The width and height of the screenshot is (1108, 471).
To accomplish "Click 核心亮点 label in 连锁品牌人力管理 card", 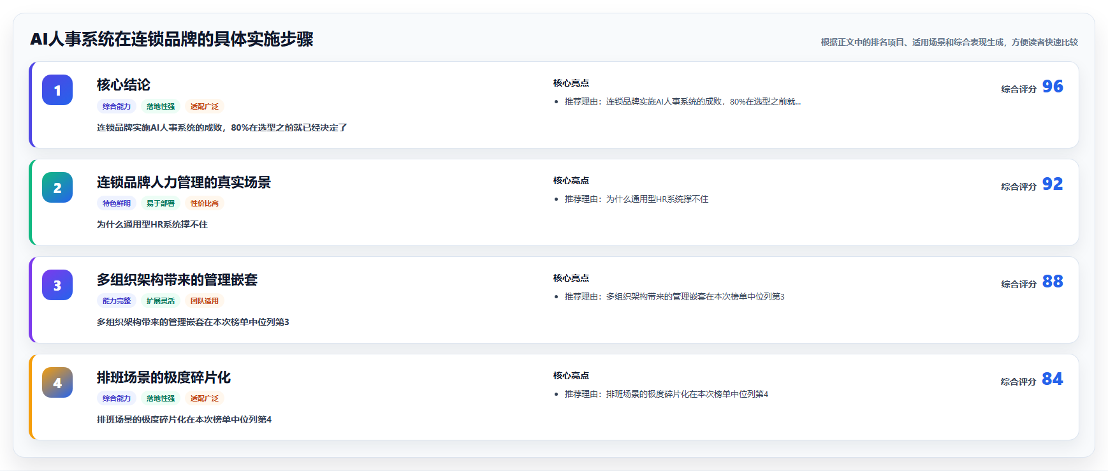I will [571, 180].
